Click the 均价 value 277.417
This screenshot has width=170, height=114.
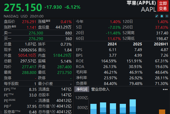29,67
